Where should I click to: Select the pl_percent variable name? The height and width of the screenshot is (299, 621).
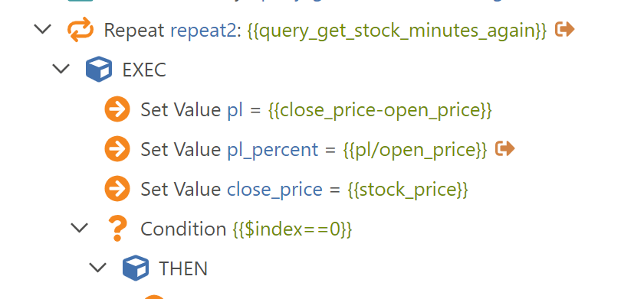[272, 150]
